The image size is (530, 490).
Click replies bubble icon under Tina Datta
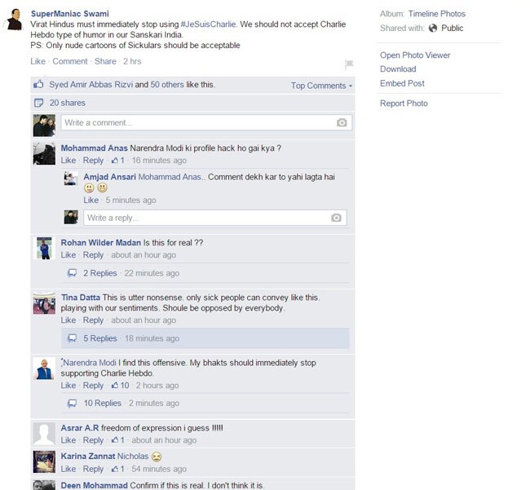point(72,338)
